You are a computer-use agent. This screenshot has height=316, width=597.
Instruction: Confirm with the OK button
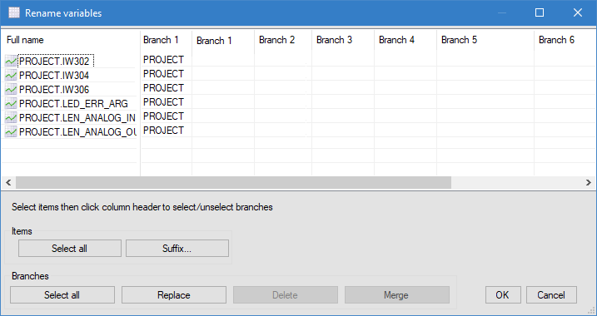503,294
